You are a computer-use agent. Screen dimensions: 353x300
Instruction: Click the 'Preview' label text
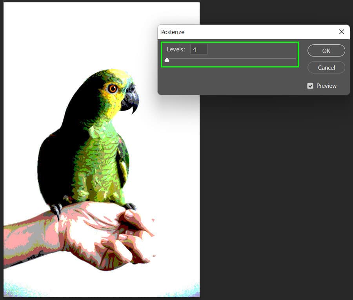(326, 86)
